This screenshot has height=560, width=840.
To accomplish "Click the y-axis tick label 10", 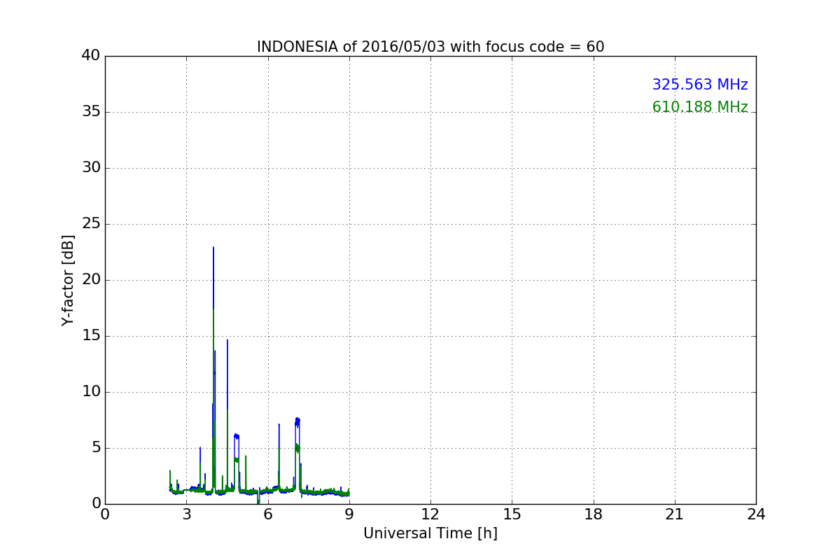I will (91, 392).
